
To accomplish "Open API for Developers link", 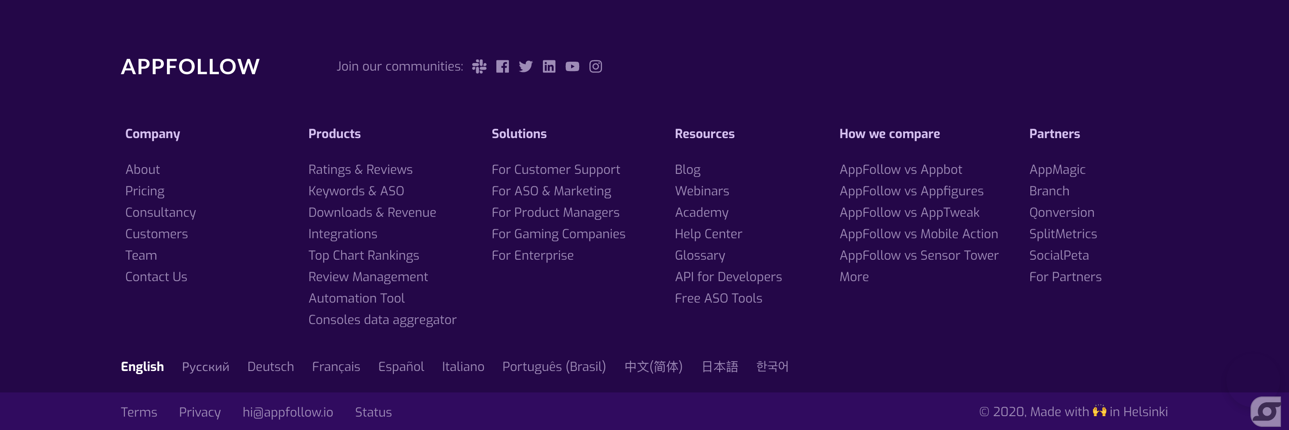I will click(728, 277).
